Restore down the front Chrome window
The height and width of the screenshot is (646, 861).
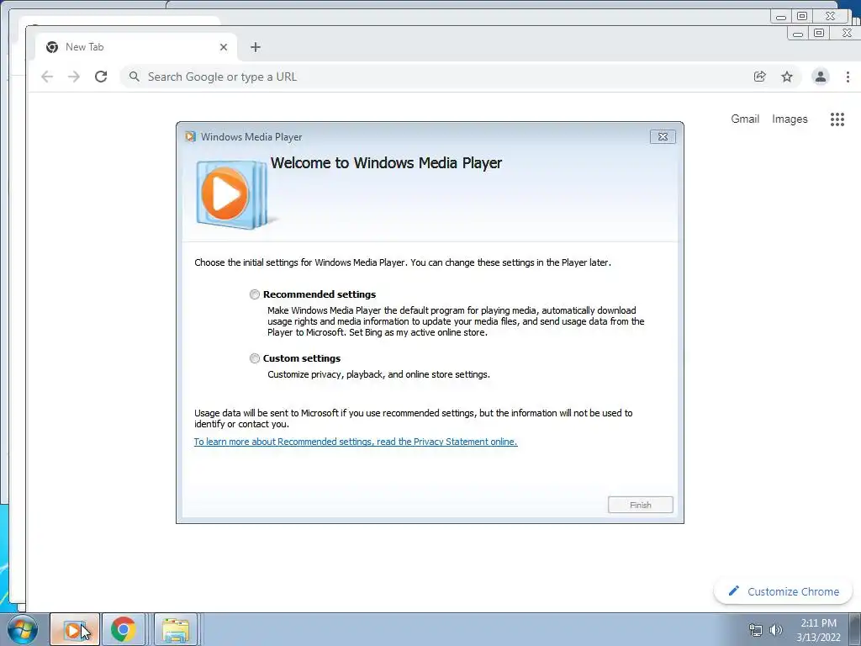point(819,34)
